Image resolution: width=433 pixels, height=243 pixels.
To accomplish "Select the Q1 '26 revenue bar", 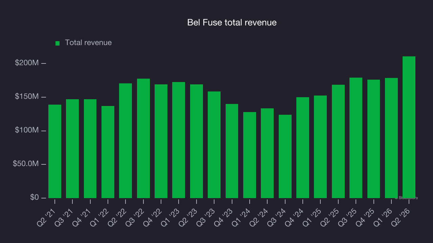I will pyautogui.click(x=391, y=138).
